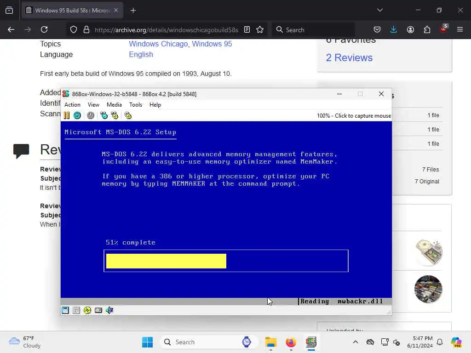Open 86Box Tools menu
Image resolution: width=471 pixels, height=353 pixels.
click(136, 105)
